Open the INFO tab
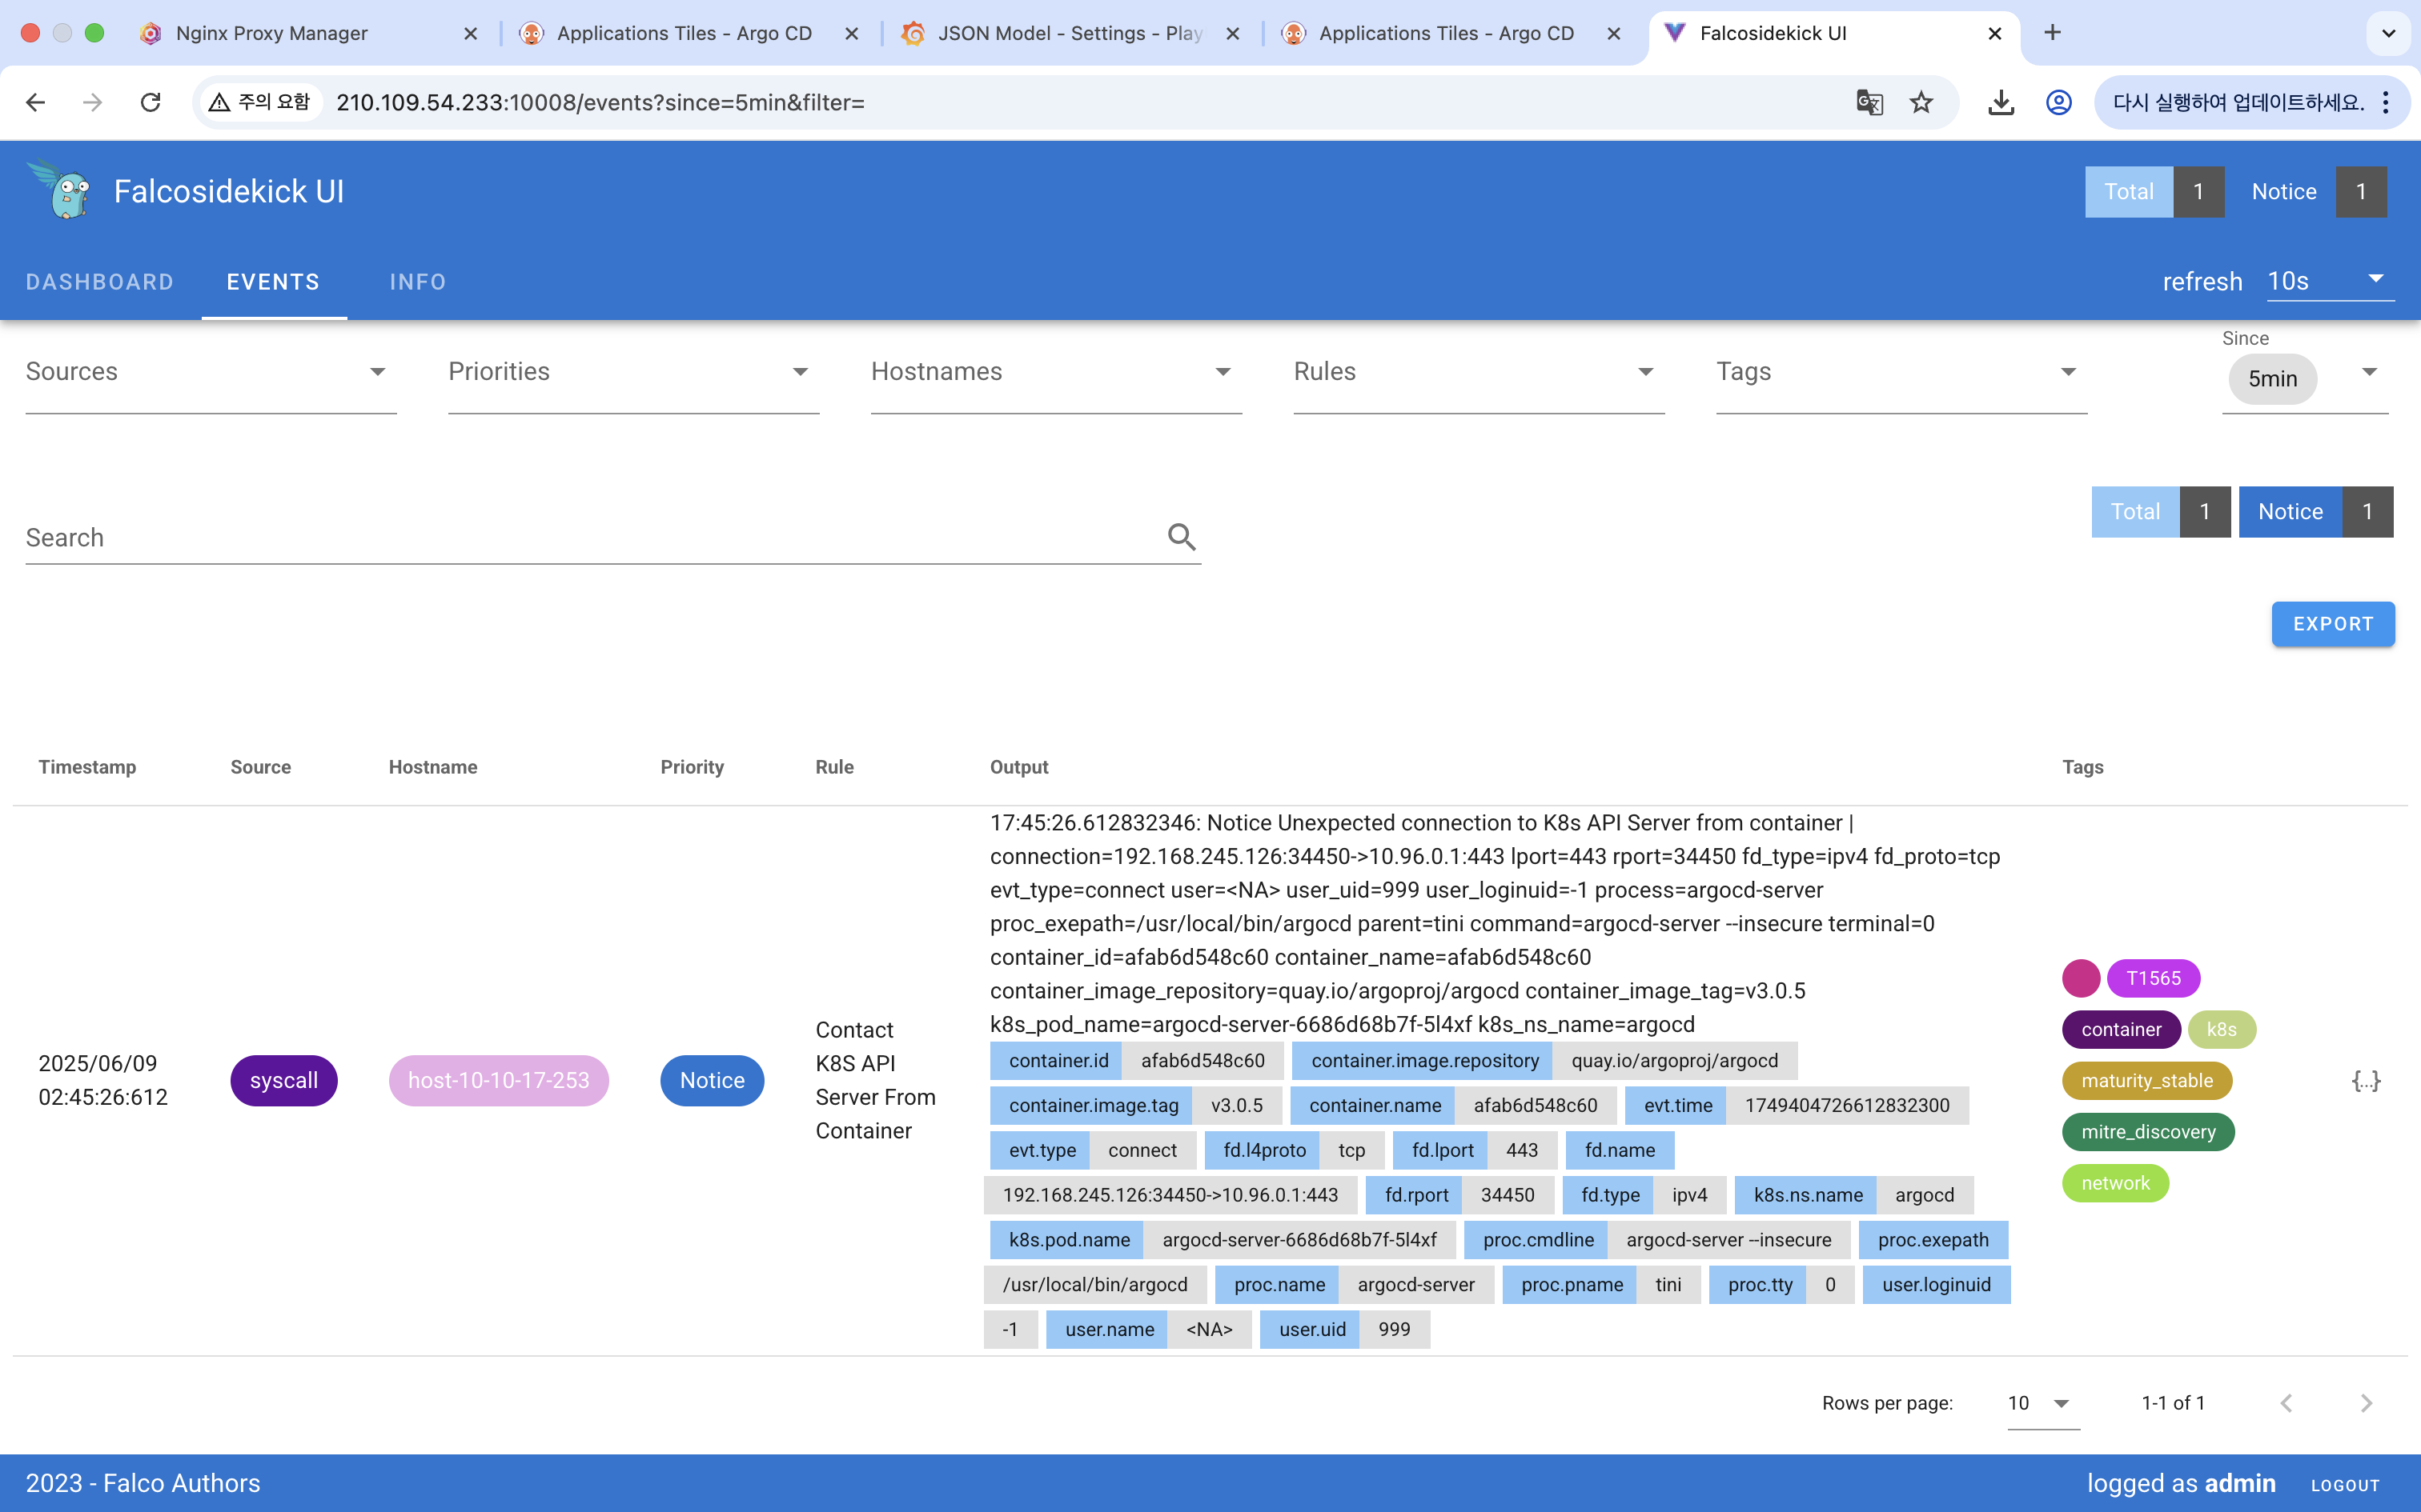The width and height of the screenshot is (2421, 1512). 418,282
